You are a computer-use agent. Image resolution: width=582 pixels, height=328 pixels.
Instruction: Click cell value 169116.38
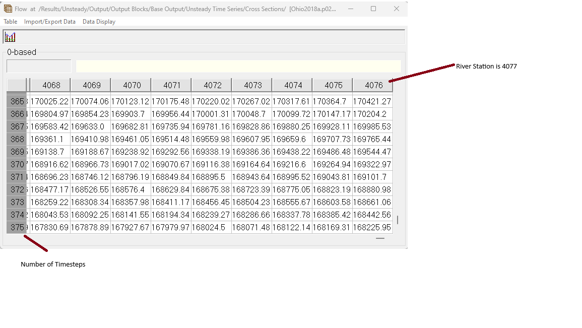(x=211, y=164)
